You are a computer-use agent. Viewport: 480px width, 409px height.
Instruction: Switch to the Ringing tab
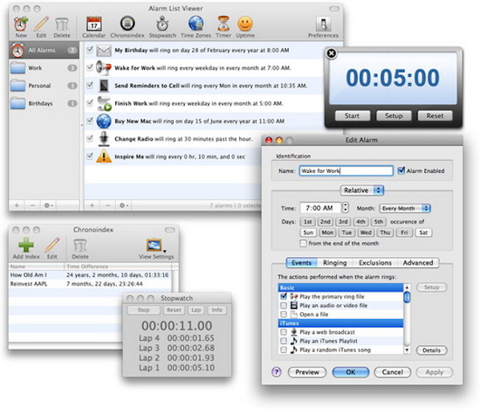pos(334,263)
